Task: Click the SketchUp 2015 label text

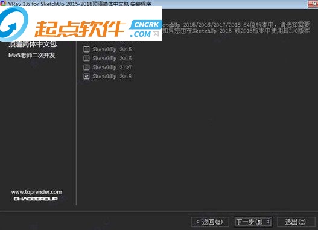Action: tap(112, 50)
